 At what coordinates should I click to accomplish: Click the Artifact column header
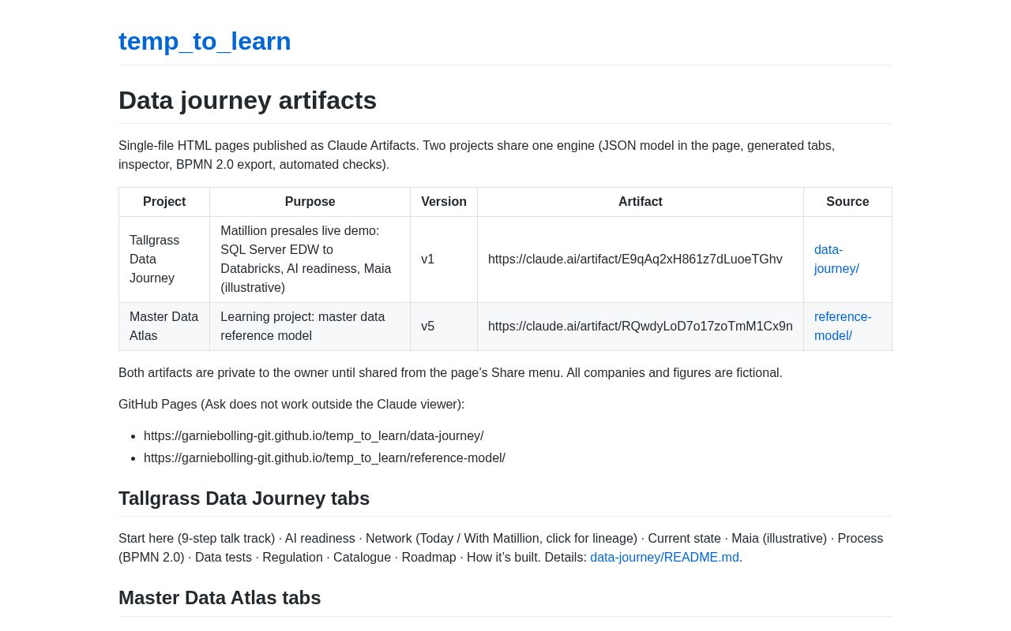coord(641,202)
